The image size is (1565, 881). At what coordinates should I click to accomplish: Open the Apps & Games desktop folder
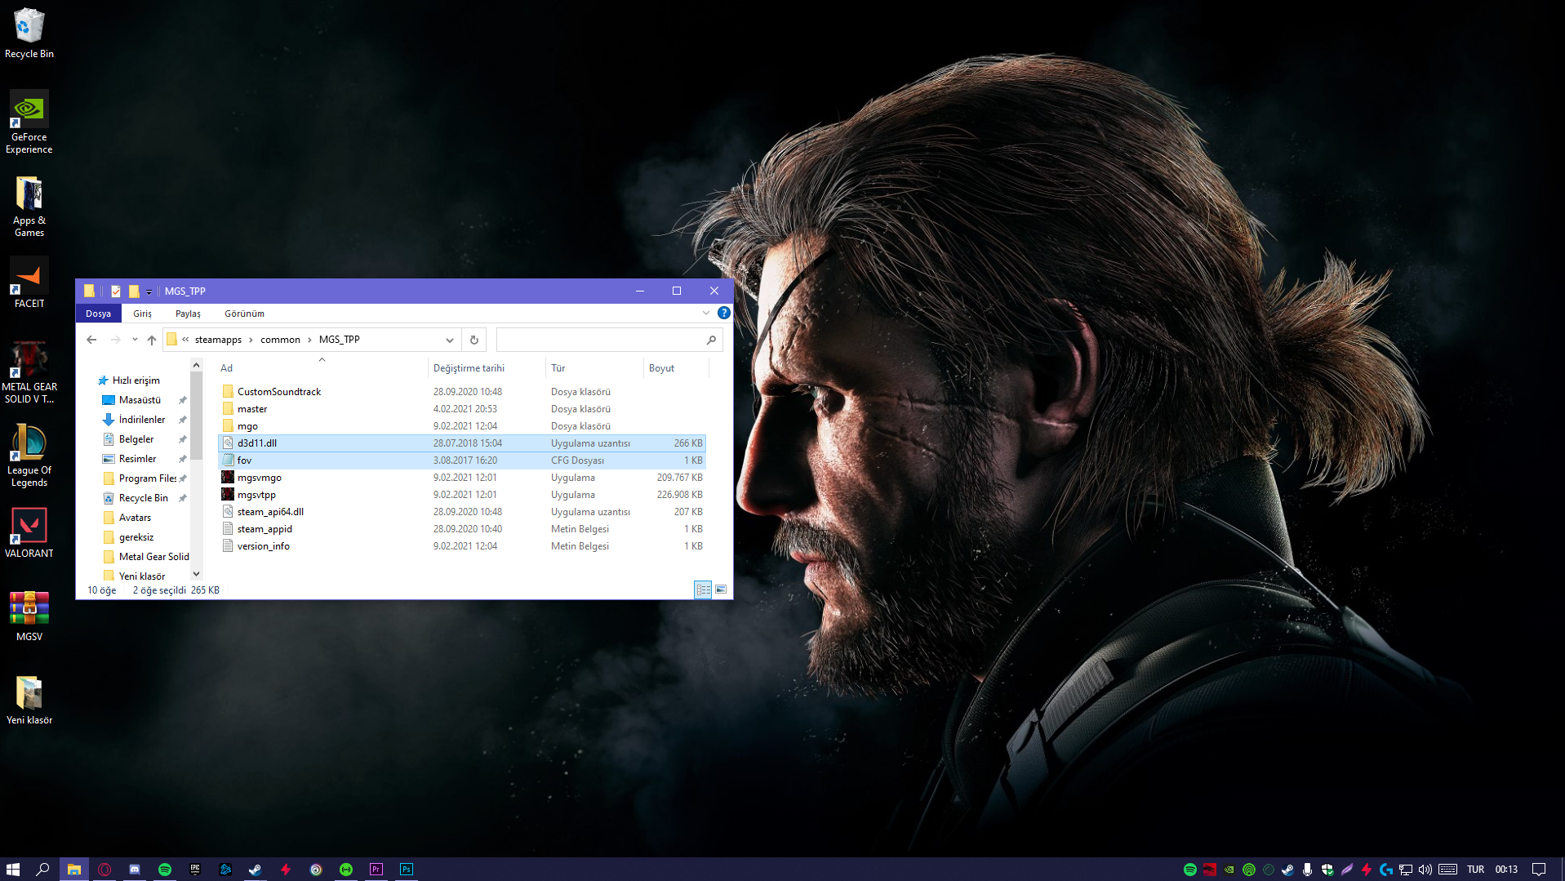[29, 206]
